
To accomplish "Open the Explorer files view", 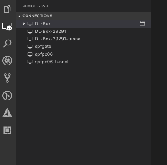I will (7, 9).
